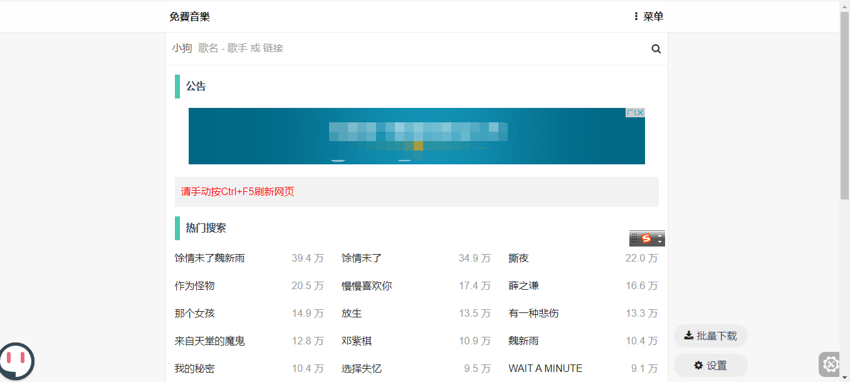The image size is (850, 382).
Task: Click the 22.0 万 count value
Action: tap(642, 258)
